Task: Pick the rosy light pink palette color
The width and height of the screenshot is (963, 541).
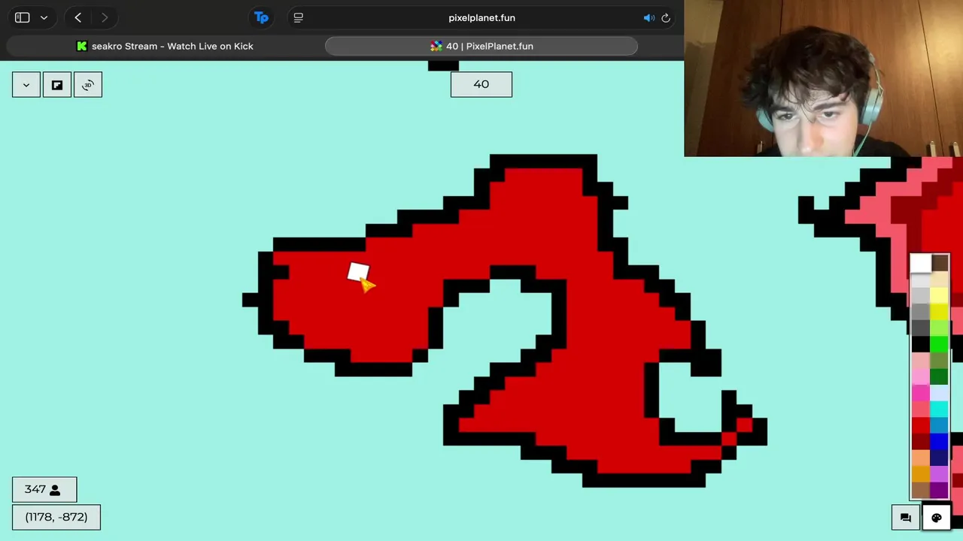Action: pos(921,361)
